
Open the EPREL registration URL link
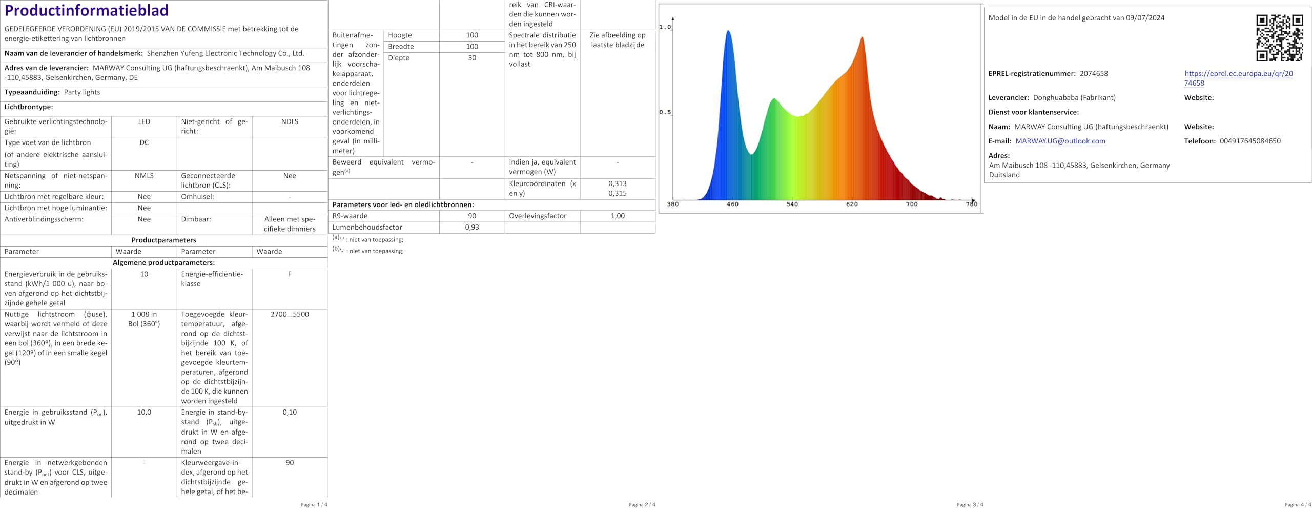1238,78
